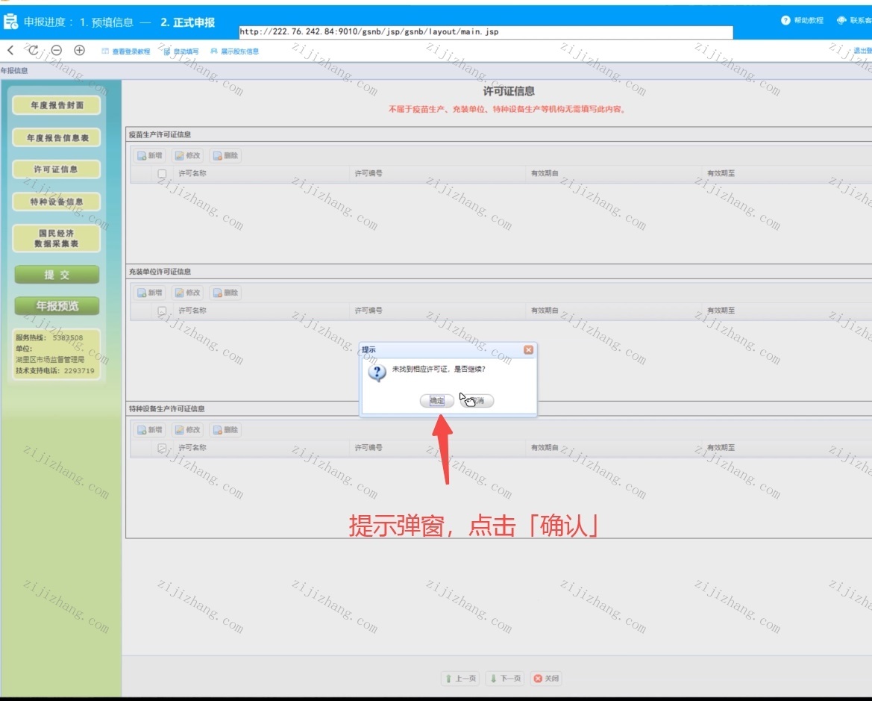This screenshot has width=872, height=701.
Task: Open the 年度报告封面 sidebar section
Action: pyautogui.click(x=57, y=105)
